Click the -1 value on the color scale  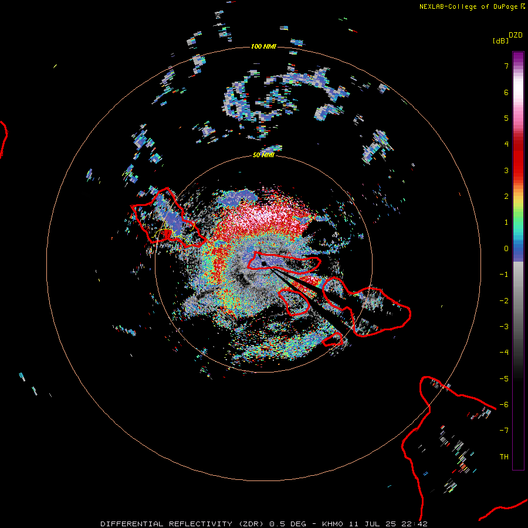[504, 275]
